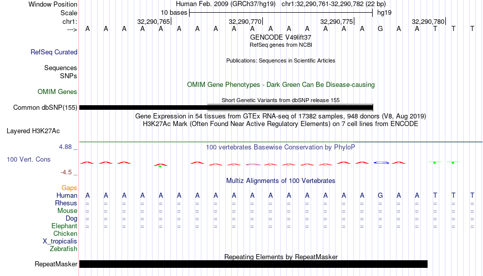Open the 100 Vert. Cons track label

pyautogui.click(x=28, y=159)
